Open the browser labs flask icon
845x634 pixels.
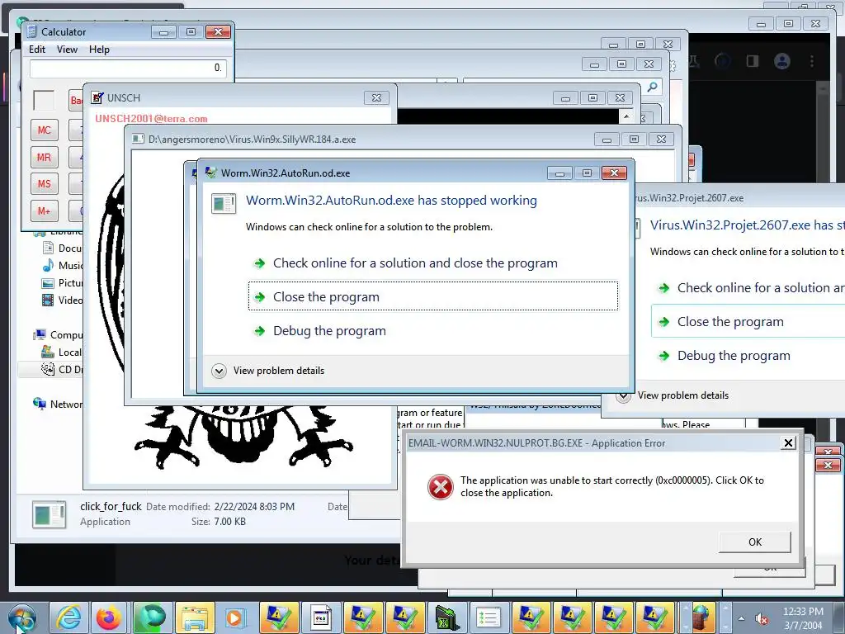[x=694, y=61]
